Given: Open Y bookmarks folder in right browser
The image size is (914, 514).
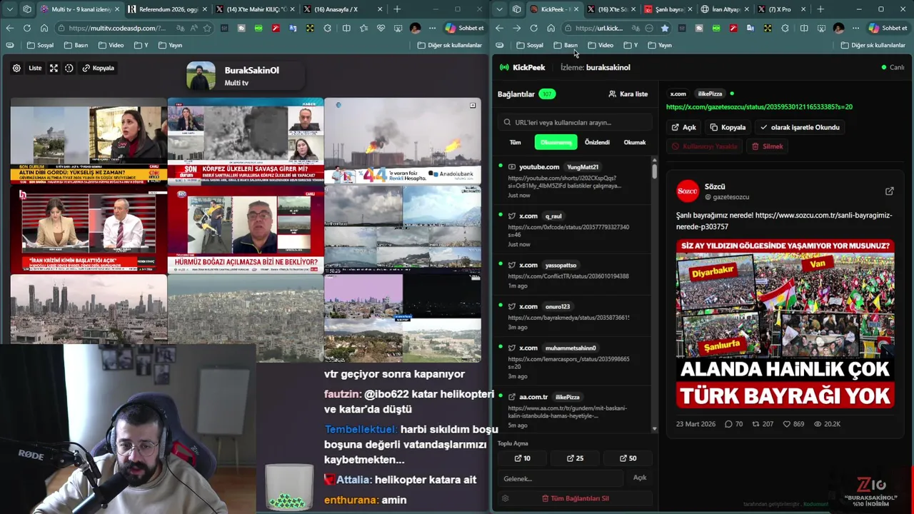Looking at the screenshot, I should [631, 45].
